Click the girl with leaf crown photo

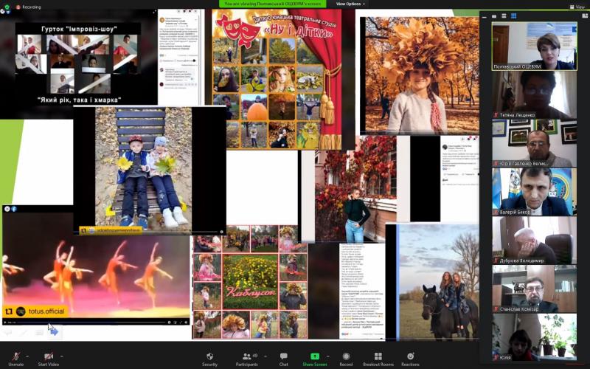click(419, 75)
